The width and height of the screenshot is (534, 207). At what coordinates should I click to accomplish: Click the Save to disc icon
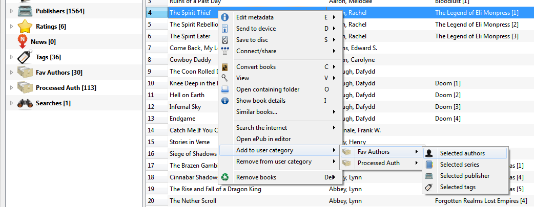tap(224, 40)
